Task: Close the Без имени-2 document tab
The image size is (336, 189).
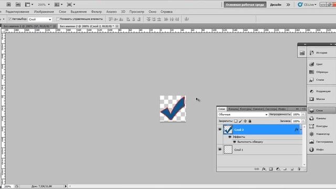Action: [x=117, y=26]
